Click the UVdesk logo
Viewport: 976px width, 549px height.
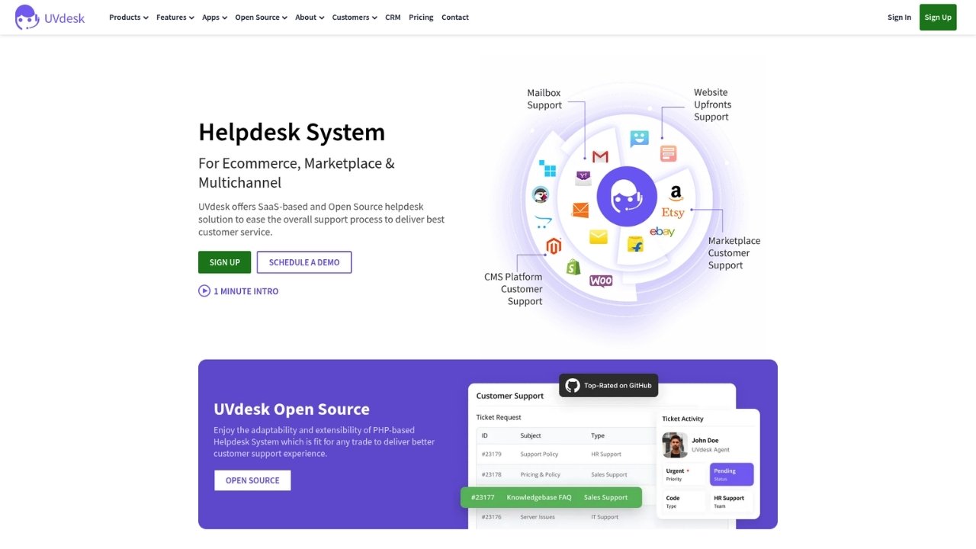tap(50, 17)
